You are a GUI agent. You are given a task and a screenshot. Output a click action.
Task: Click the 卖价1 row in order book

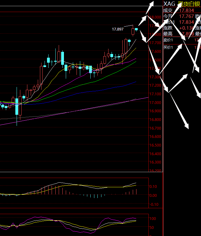tap(182, 40)
